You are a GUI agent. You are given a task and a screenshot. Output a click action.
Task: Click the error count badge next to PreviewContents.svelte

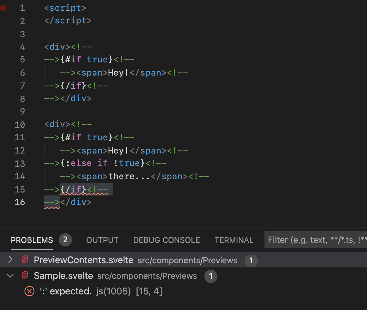point(251,261)
